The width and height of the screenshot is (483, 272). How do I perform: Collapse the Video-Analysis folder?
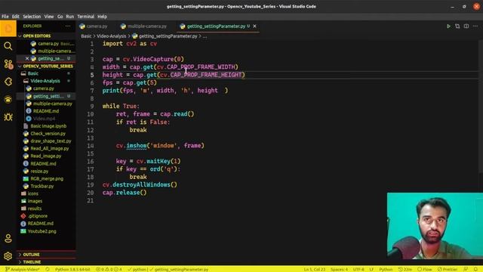tap(45, 81)
